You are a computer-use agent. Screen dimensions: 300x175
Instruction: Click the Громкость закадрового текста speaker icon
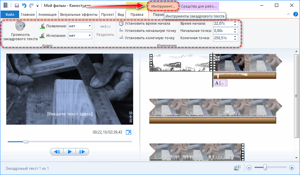[20, 26]
